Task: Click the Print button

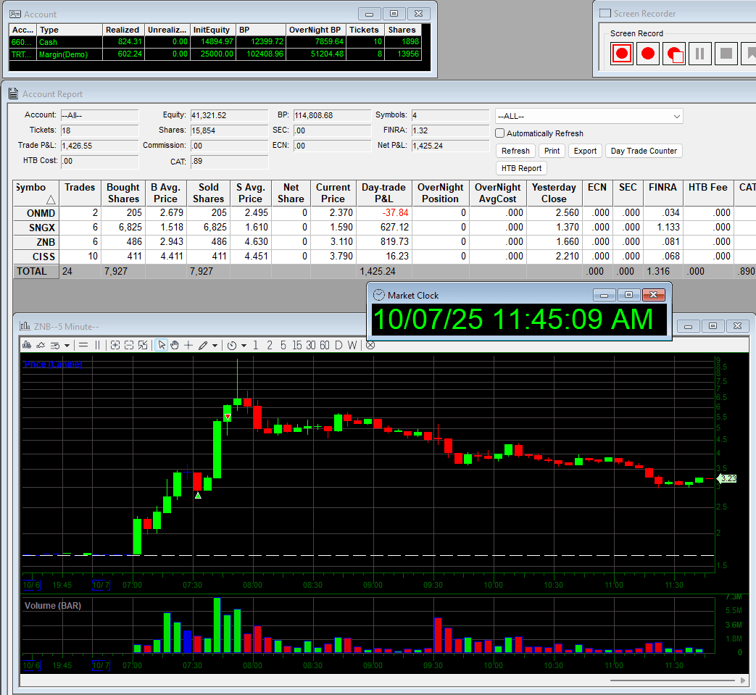Action: coord(552,151)
